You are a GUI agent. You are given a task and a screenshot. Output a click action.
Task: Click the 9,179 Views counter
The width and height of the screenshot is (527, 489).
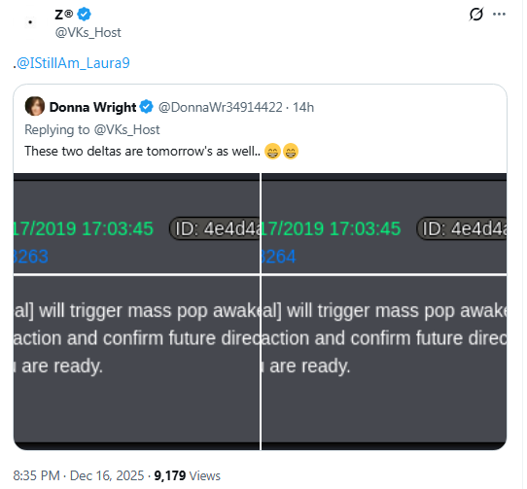[x=188, y=476]
